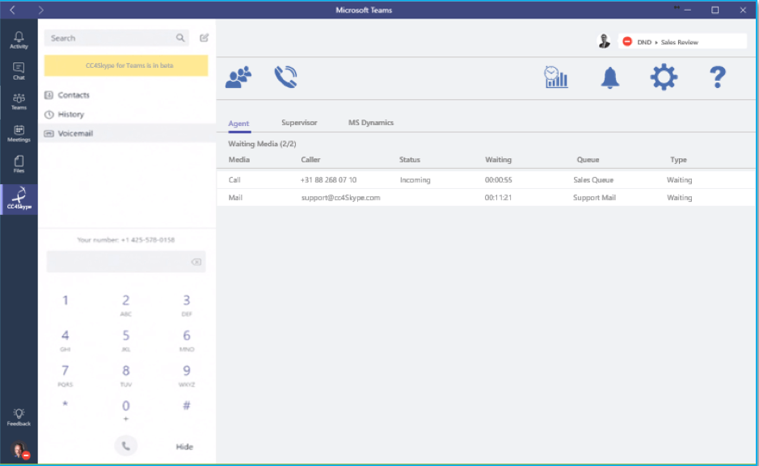Dial digit 6 on the keypad
Screen dimensions: 759x466
tap(187, 340)
